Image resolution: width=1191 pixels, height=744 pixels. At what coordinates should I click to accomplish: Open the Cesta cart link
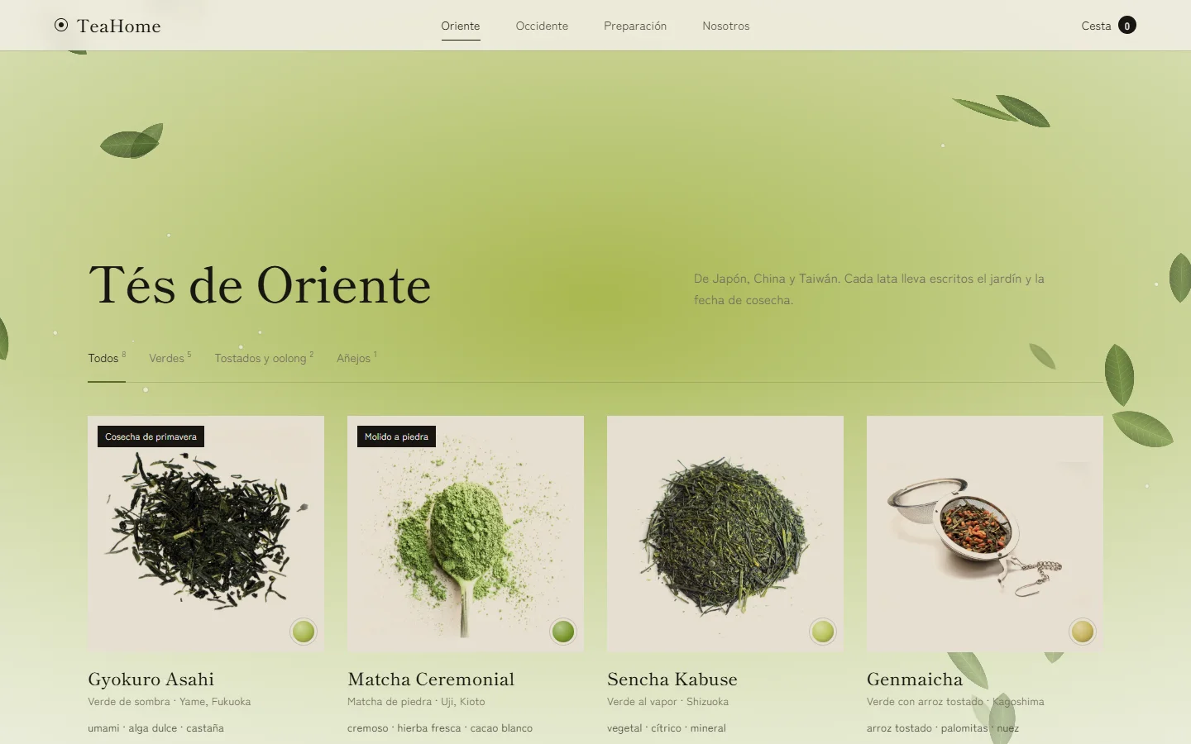pyautogui.click(x=1108, y=26)
